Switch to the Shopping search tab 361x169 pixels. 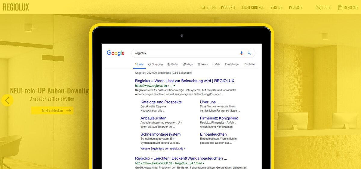click(x=155, y=64)
